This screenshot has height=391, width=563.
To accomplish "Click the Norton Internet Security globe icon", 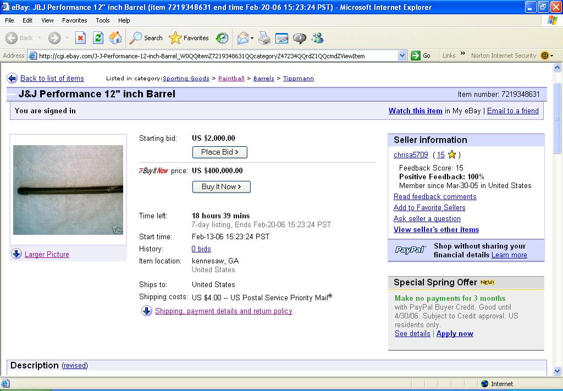I will [x=545, y=56].
